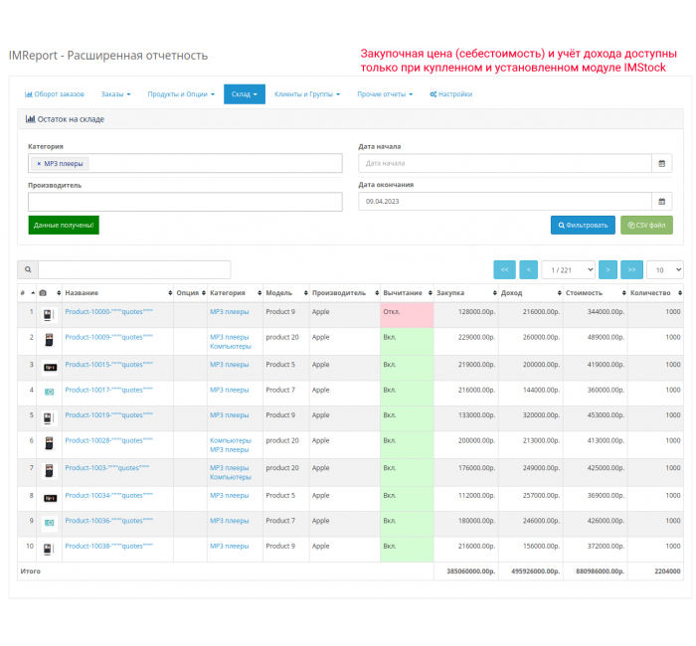
Task: Open the 1 / 221 page selector
Action: (568, 269)
